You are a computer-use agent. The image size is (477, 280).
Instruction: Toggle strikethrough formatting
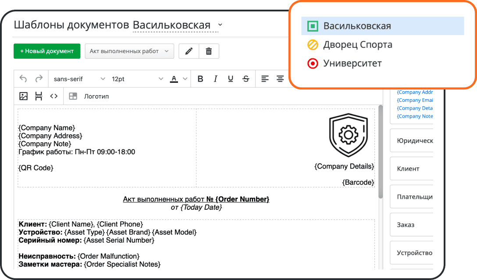click(245, 79)
